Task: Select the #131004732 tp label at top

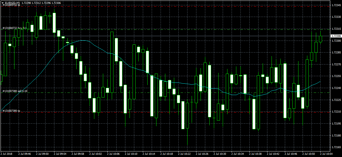Action: coord(11,5)
